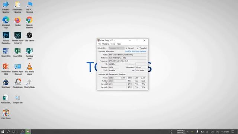Open the Word 2016 desktop shortcut
Image resolution: width=238 pixels, height=134 pixels.
pos(6,52)
